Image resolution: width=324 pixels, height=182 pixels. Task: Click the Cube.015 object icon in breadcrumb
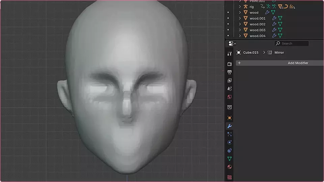[239, 53]
